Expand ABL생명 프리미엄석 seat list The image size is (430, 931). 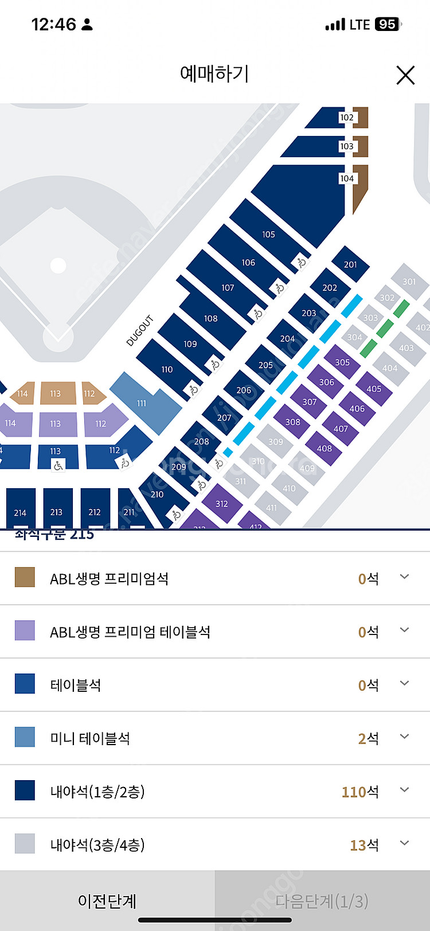[404, 577]
